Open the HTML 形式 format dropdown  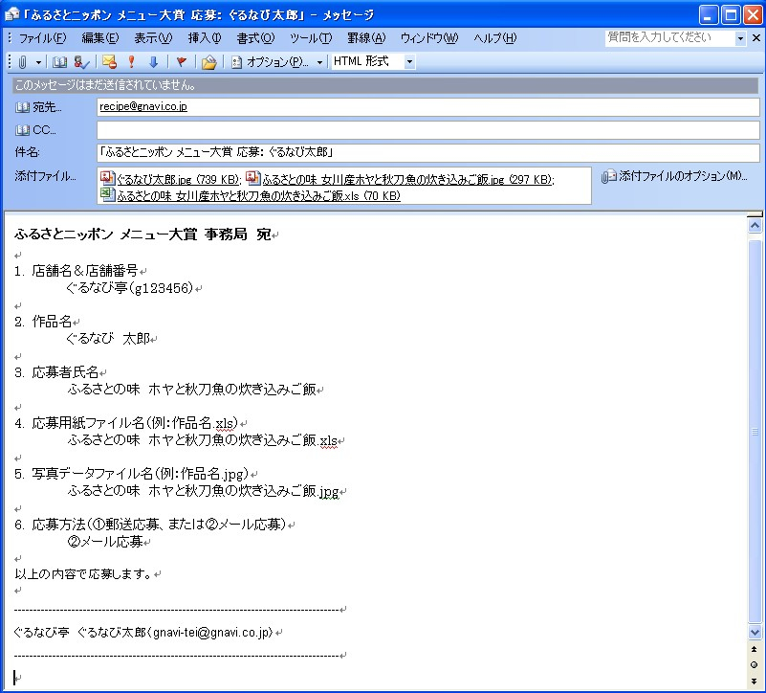pos(409,61)
